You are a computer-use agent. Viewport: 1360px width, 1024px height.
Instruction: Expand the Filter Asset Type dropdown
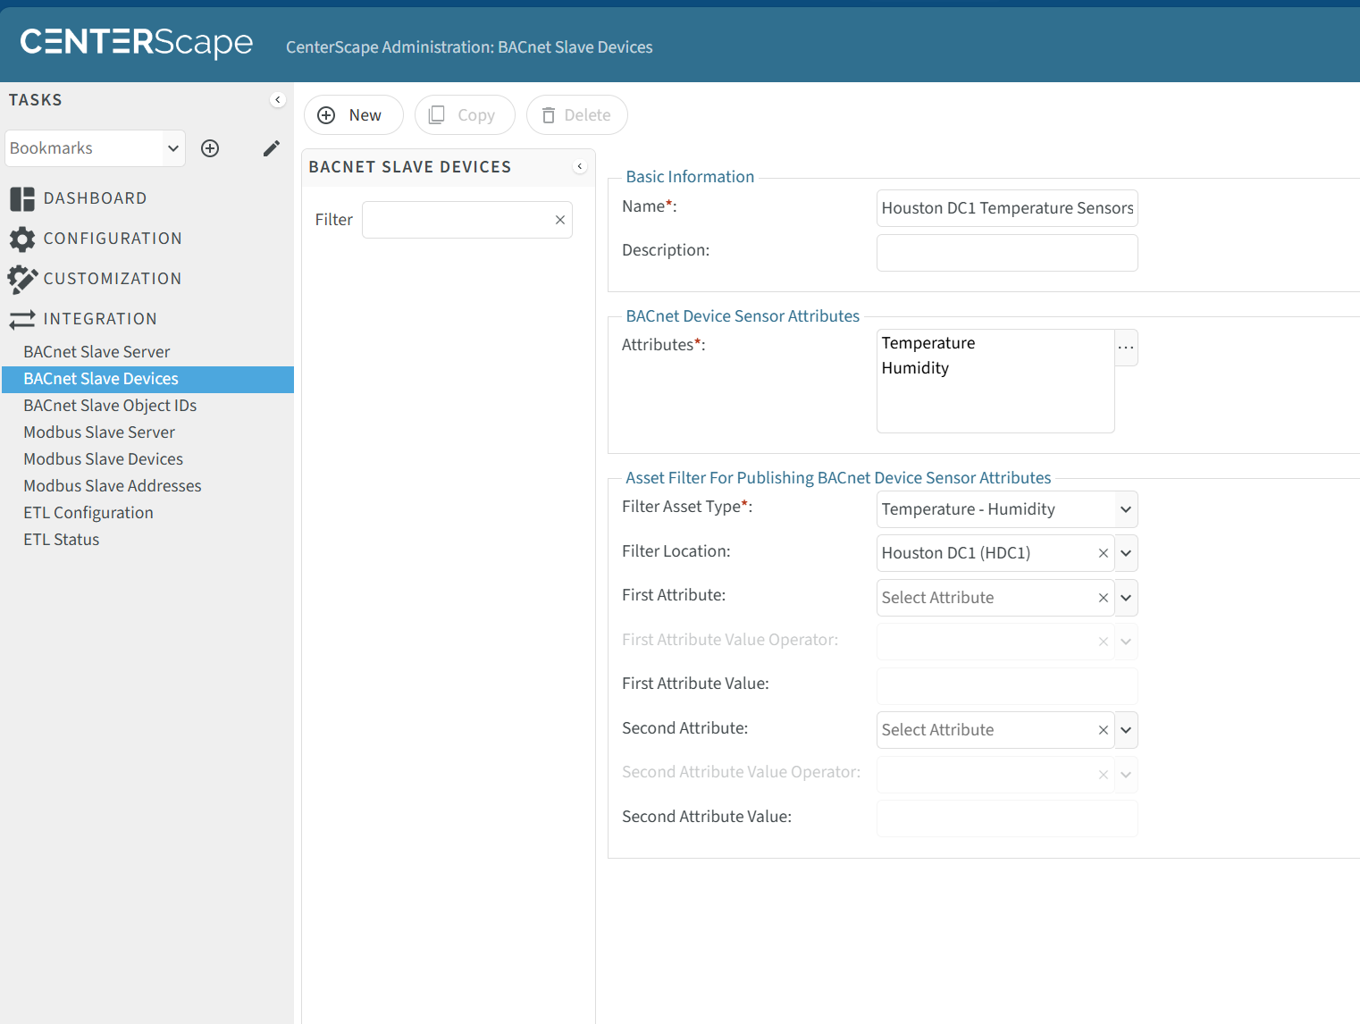click(x=1126, y=509)
